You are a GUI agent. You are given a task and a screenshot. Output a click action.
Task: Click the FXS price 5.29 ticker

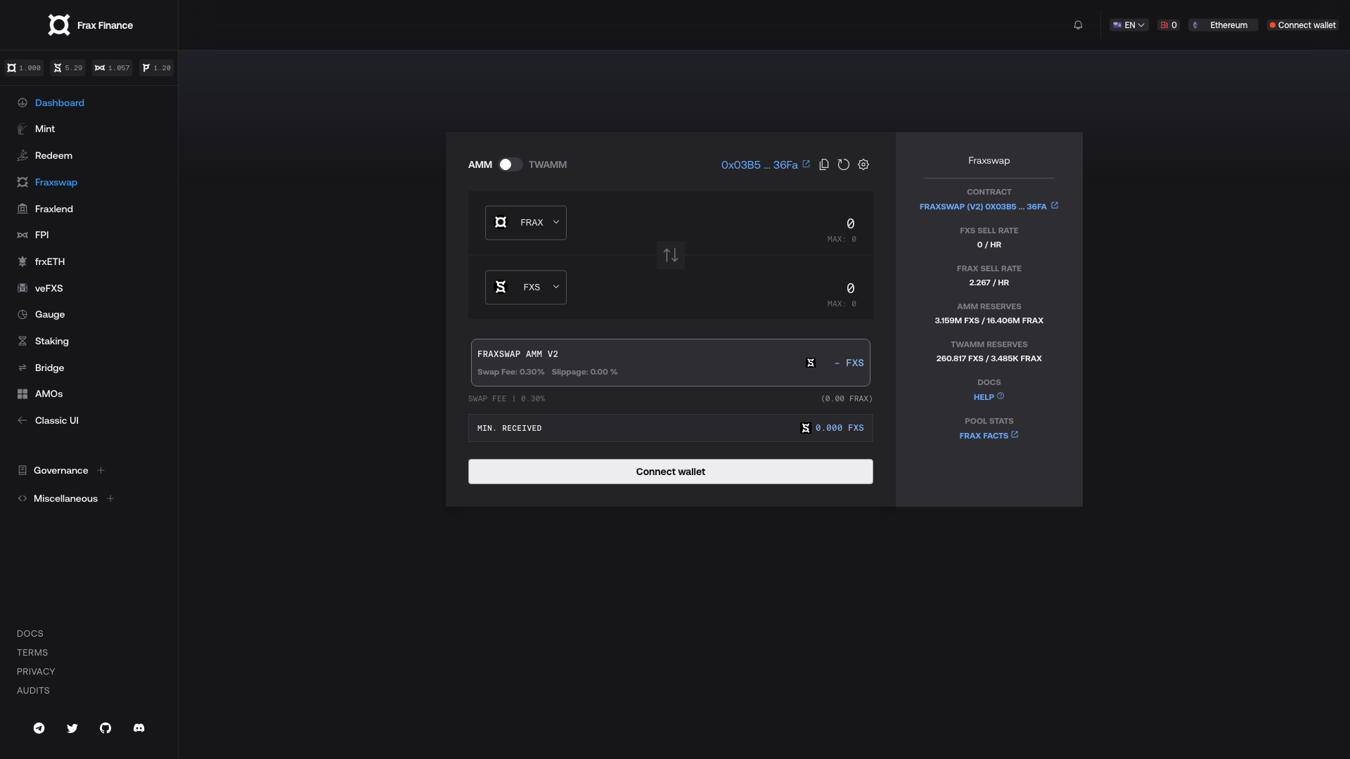[x=68, y=68]
